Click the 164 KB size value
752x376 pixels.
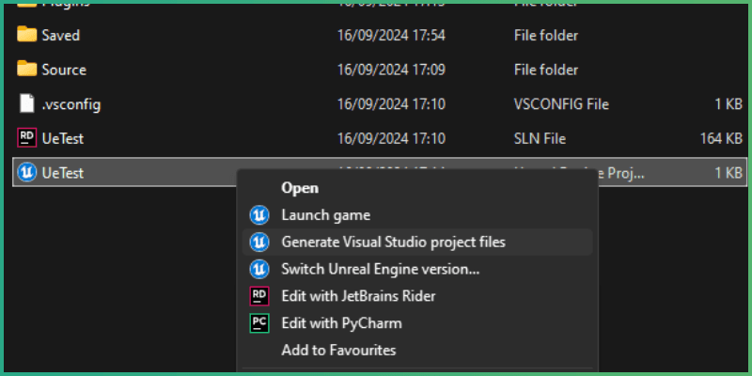[x=721, y=138]
